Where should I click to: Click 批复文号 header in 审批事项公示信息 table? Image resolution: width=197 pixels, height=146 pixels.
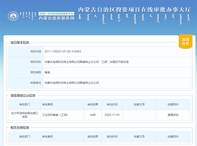[x=139, y=105]
